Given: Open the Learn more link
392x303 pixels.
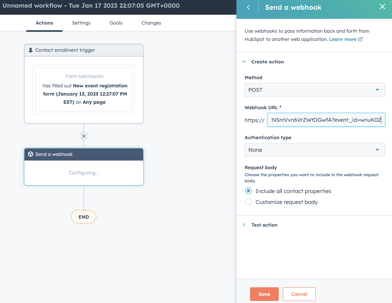Looking at the screenshot, I should 343,39.
